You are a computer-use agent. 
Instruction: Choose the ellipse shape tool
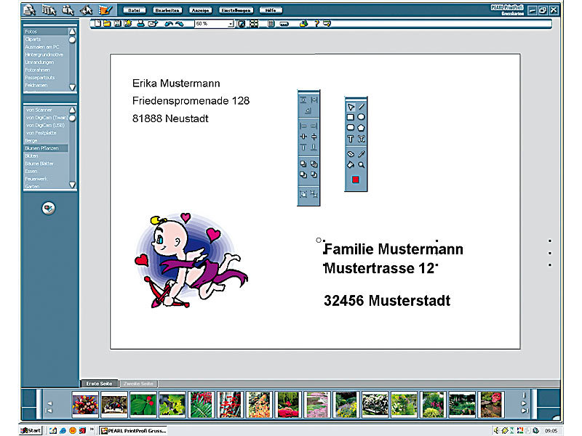point(362,116)
